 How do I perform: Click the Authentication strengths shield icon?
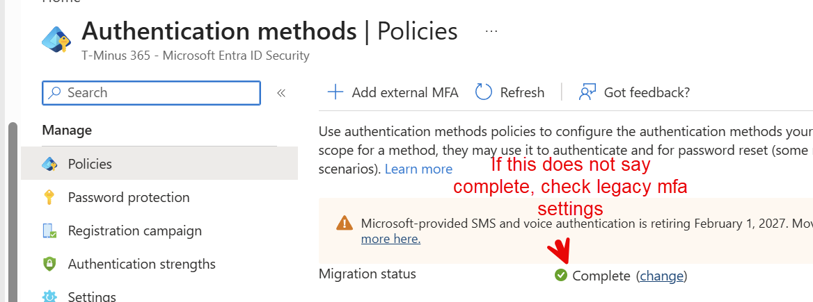point(49,264)
